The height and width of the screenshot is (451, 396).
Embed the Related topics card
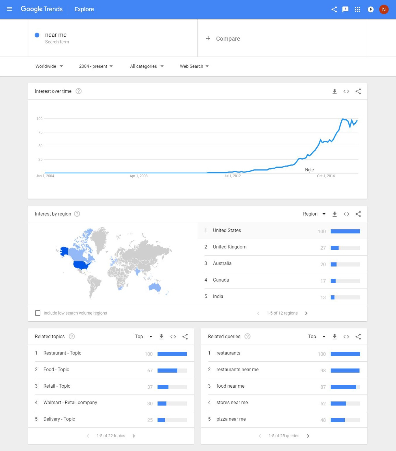pyautogui.click(x=173, y=337)
